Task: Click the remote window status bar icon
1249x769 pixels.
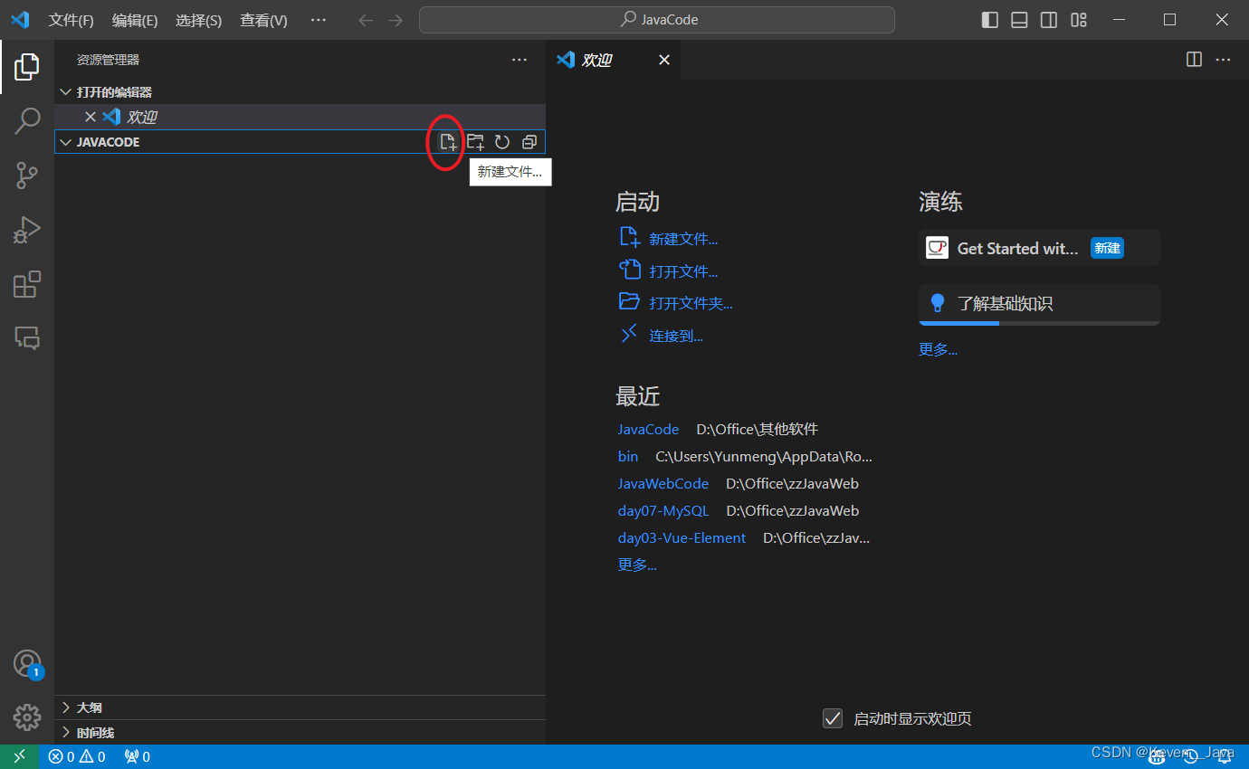Action: pyautogui.click(x=20, y=756)
